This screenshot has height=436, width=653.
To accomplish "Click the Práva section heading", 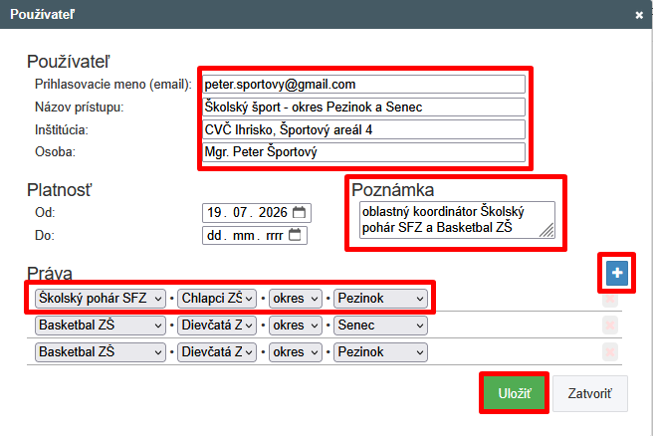I will (50, 274).
